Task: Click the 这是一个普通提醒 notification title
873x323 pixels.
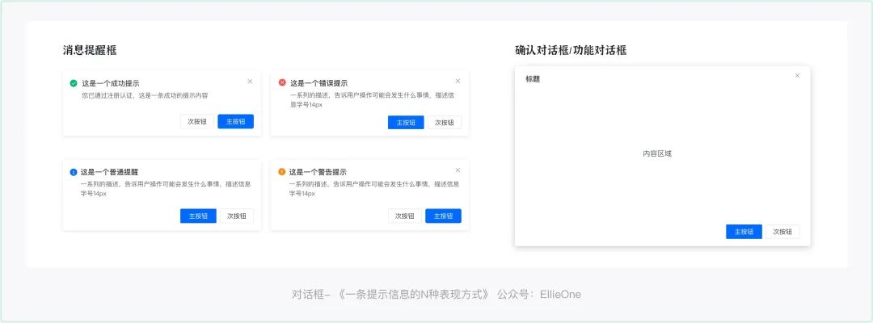Action: (110, 172)
